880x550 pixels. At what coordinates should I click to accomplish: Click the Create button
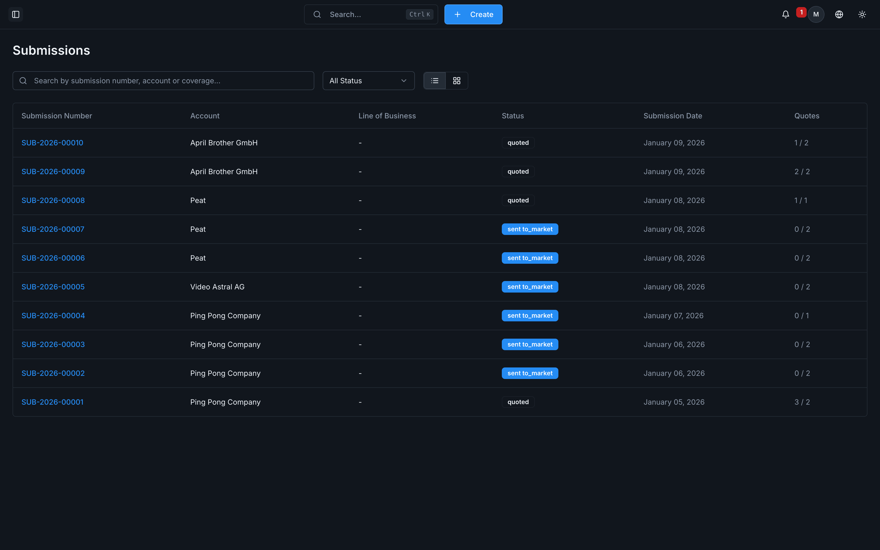tap(473, 15)
